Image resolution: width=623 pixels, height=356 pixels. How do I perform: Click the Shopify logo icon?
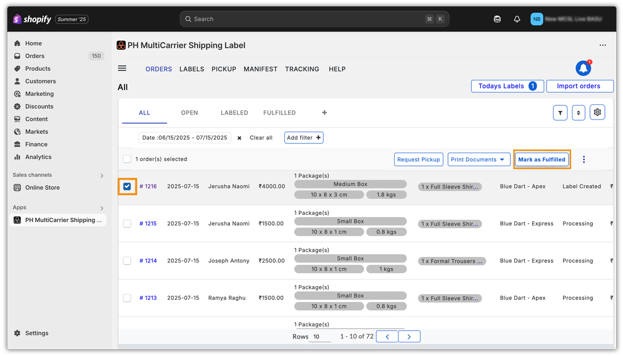coord(17,19)
